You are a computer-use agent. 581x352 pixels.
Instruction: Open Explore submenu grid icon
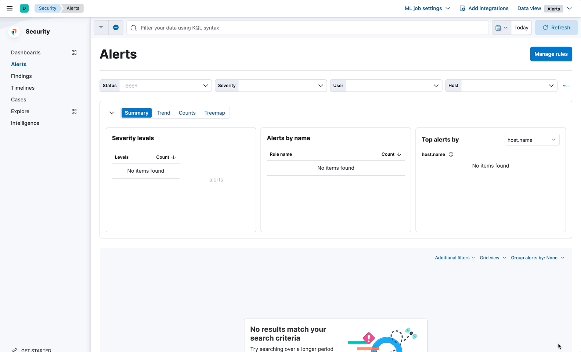tap(74, 111)
